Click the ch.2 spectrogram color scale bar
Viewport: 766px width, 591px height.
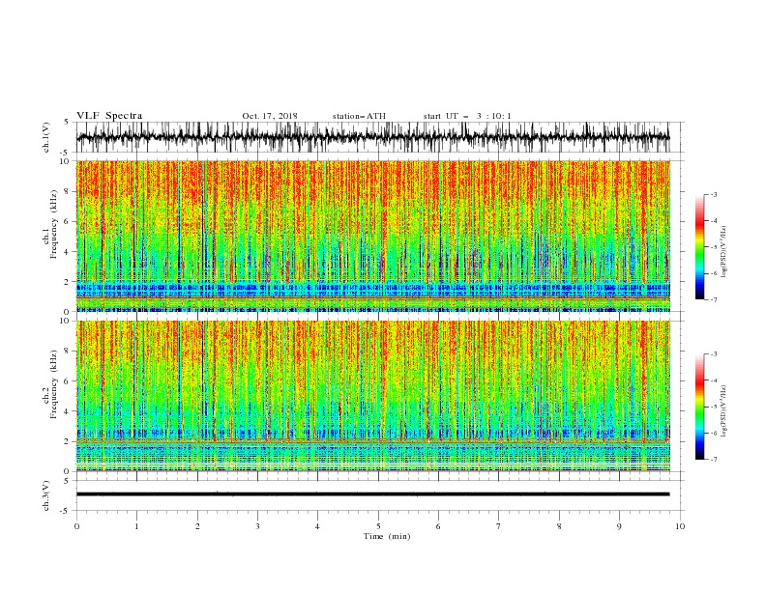(x=699, y=407)
